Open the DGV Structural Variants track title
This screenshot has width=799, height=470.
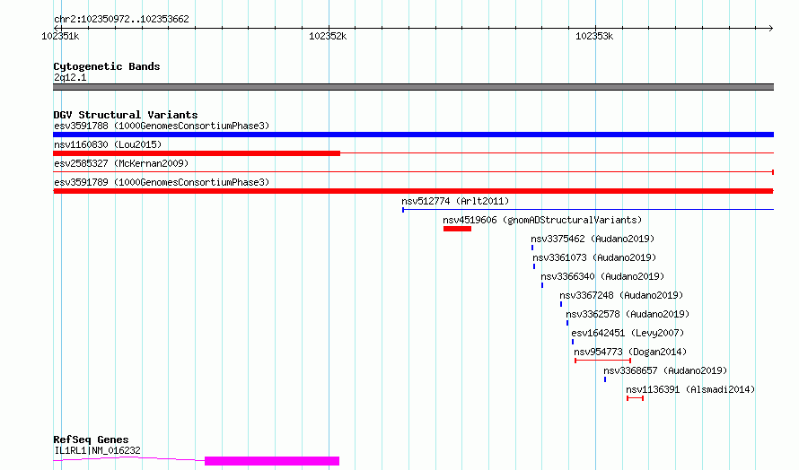(x=126, y=115)
